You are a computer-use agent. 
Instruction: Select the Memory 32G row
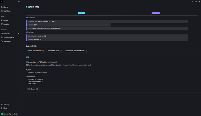pos(68,25)
